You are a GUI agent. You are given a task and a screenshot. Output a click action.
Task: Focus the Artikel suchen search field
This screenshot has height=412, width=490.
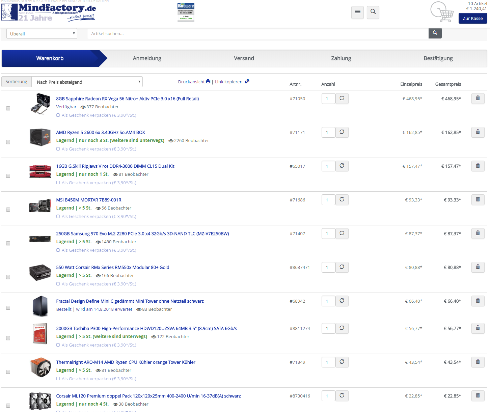pyautogui.click(x=258, y=33)
